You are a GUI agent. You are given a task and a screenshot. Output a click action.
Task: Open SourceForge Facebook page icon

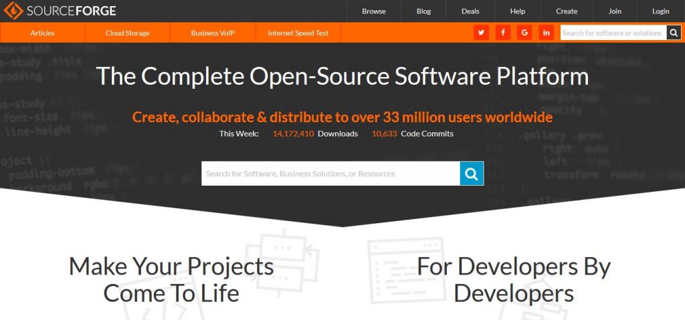click(x=503, y=33)
